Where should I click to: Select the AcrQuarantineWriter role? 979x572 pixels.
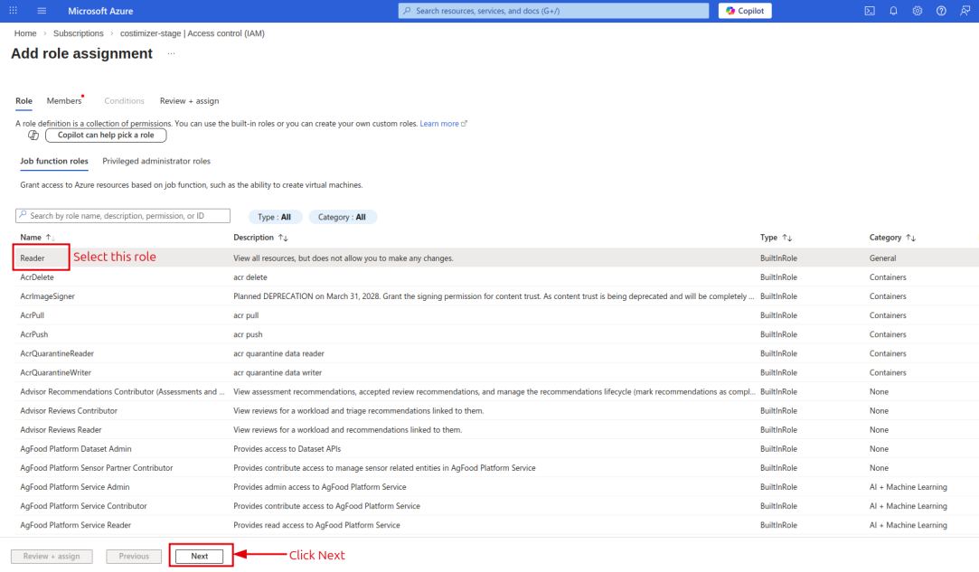click(55, 372)
